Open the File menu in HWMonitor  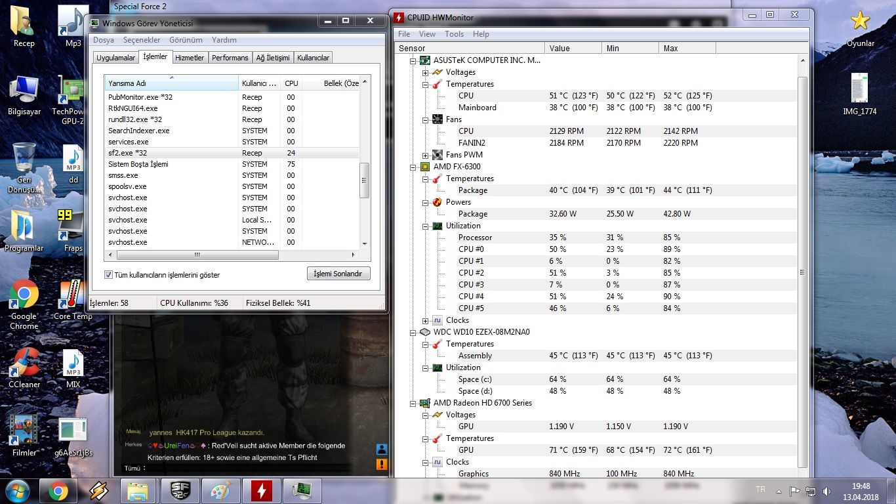[404, 34]
